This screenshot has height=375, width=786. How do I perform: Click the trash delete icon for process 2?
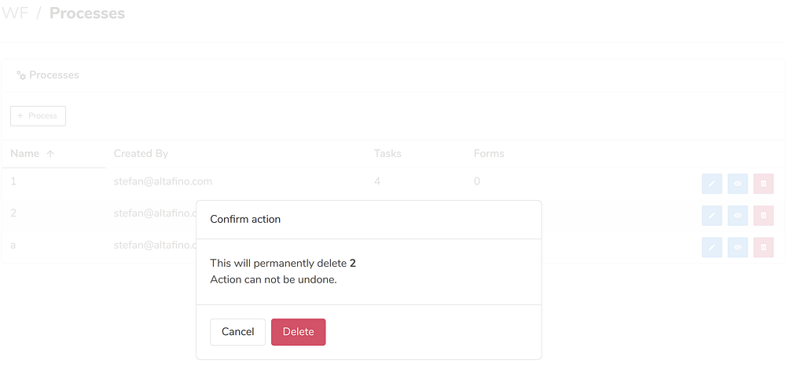pos(763,215)
